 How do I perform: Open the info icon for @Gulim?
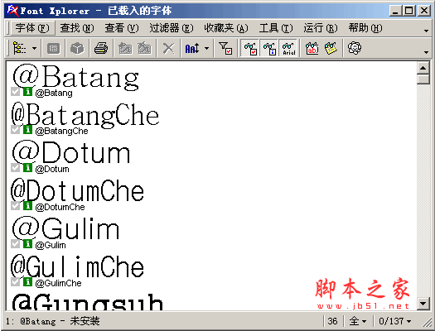coord(27,244)
